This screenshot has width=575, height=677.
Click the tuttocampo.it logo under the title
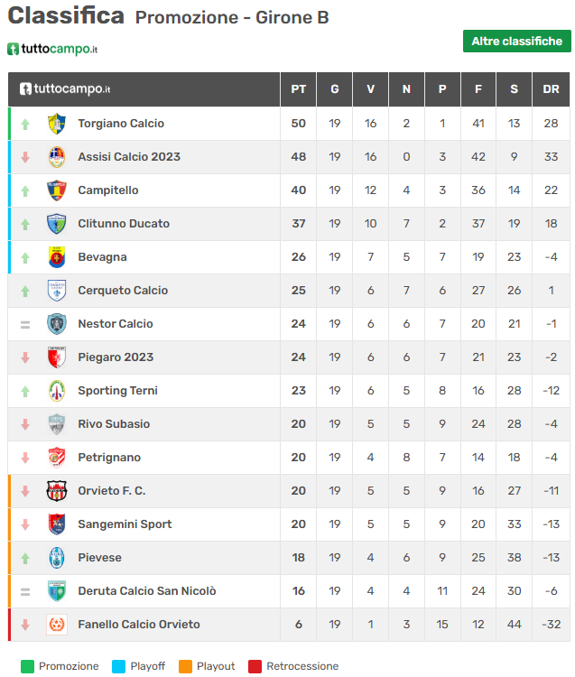pos(52,49)
